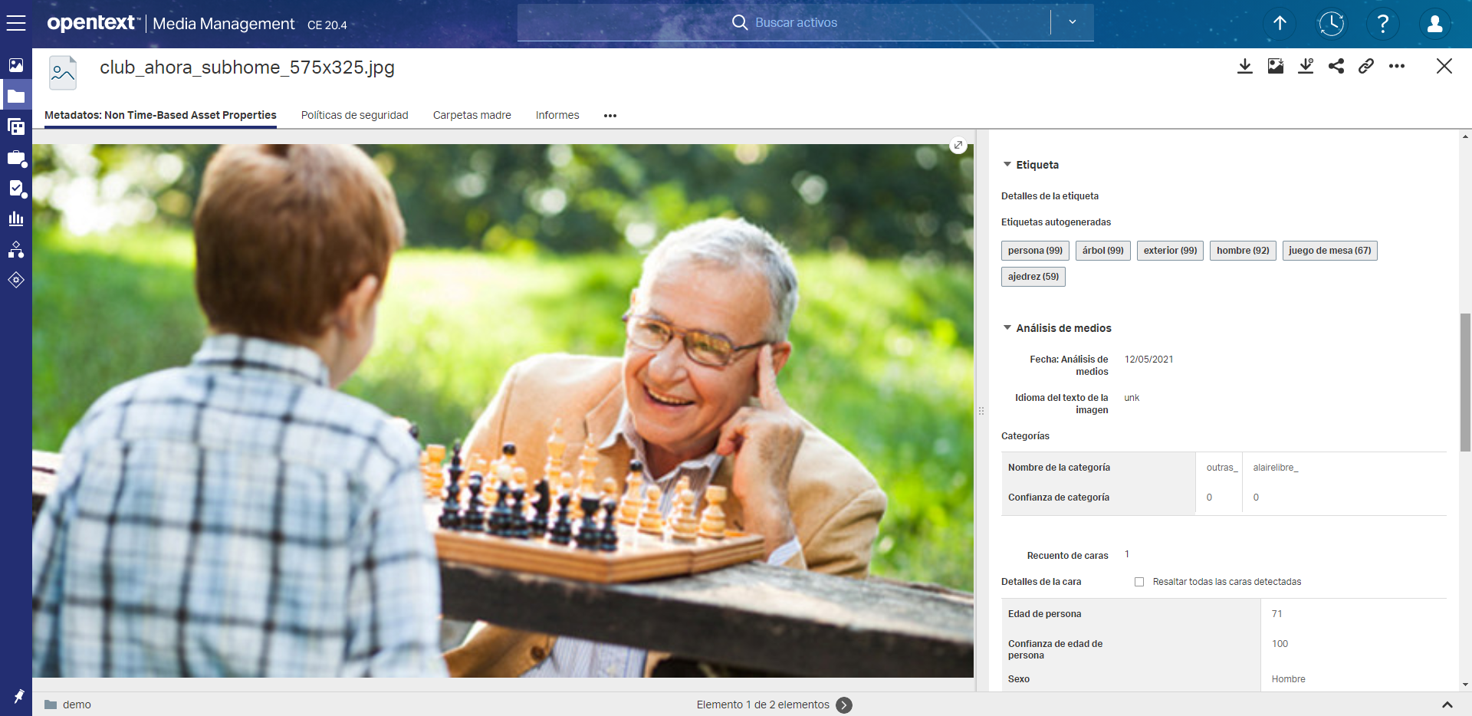Viewport: 1472px width, 716px height.
Task: Open the folders icon in left sidebar
Action: click(x=16, y=97)
